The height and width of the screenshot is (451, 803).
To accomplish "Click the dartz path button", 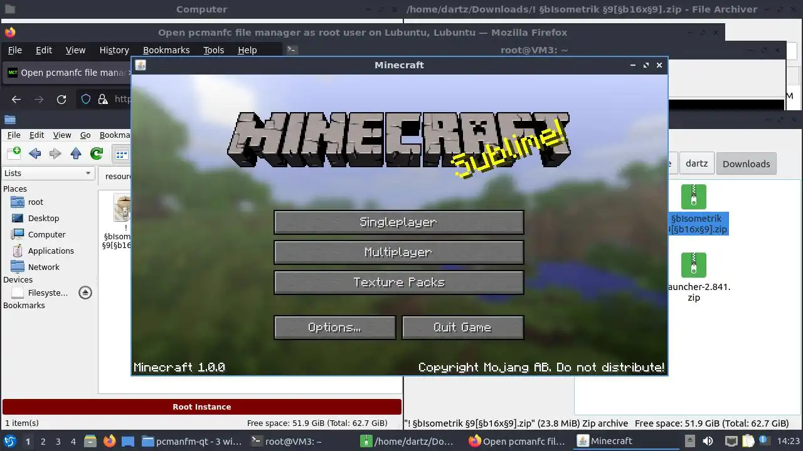I will pyautogui.click(x=696, y=163).
